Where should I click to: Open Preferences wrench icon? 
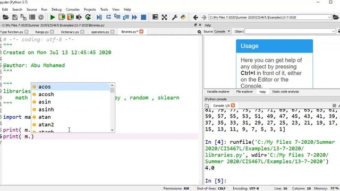[175, 18]
